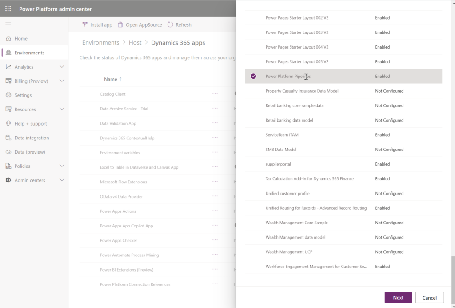Select the SMB Data Model row
Viewport: 455px width, 308px height.
point(343,150)
